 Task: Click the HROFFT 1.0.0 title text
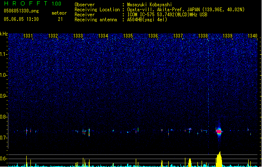[x=32, y=3]
